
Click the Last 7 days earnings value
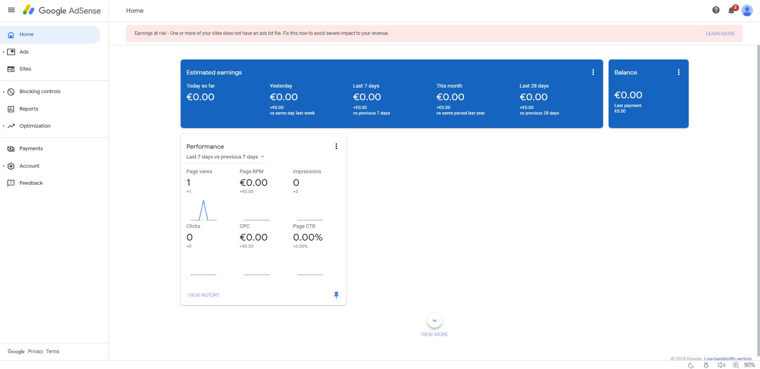(x=367, y=97)
